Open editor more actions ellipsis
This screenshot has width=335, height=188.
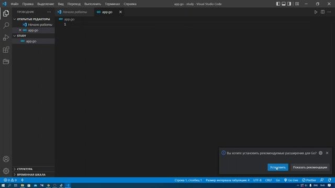329,12
